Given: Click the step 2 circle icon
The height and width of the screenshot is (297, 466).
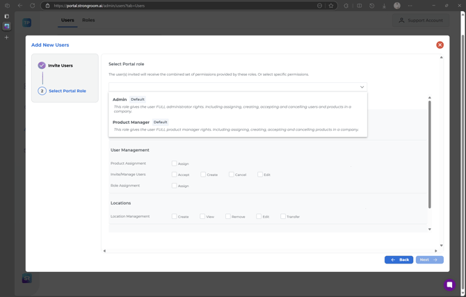Looking at the screenshot, I should [x=42, y=91].
